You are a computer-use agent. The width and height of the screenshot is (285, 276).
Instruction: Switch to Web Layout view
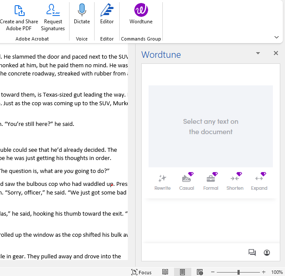click(200, 272)
